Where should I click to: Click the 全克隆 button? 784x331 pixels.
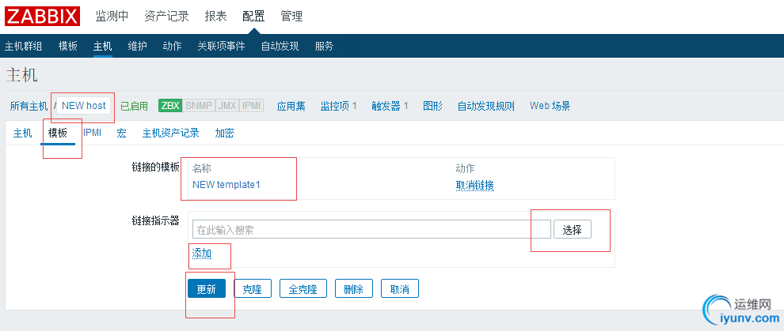(303, 288)
